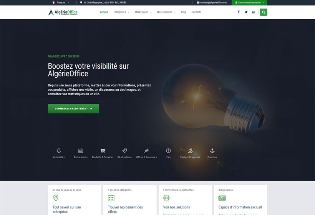Click the Produits & Services cart icon
Image resolution: width=315 pixels, height=215 pixels.
point(103,151)
